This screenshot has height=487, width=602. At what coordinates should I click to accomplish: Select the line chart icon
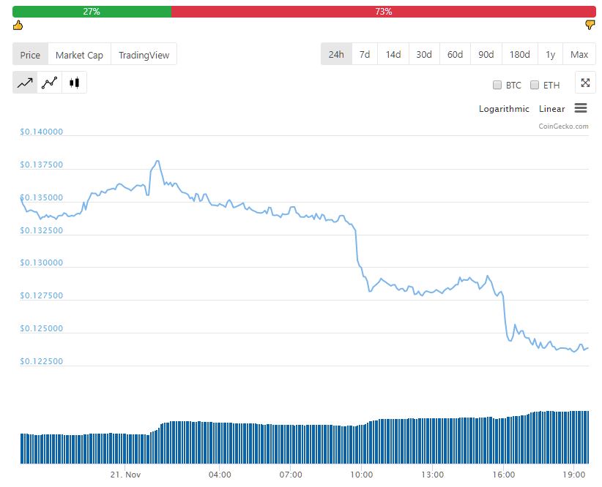[x=25, y=83]
